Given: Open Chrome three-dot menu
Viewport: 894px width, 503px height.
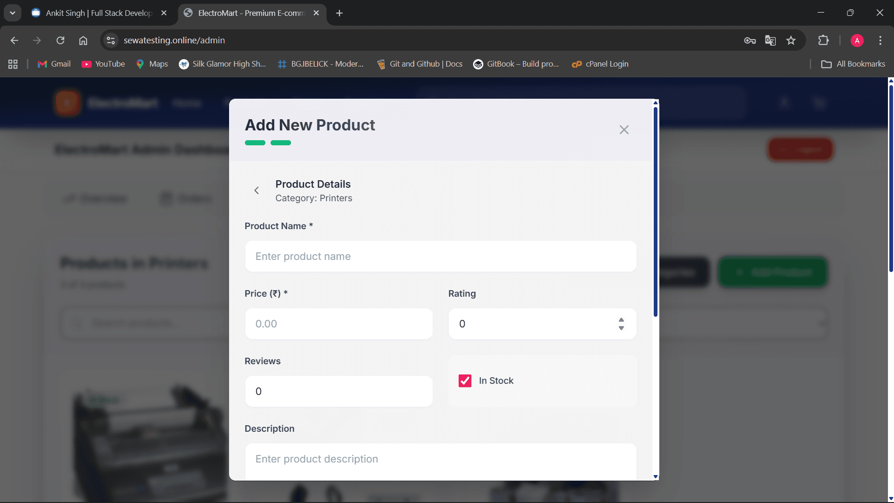Looking at the screenshot, I should [880, 41].
